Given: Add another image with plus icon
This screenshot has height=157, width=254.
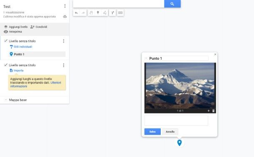Looking at the screenshot, I should 209,111.
